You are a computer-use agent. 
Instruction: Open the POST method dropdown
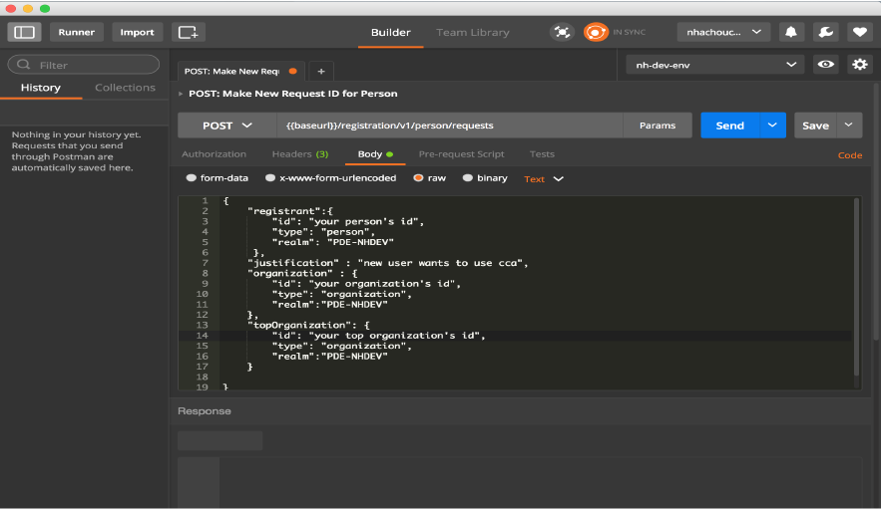point(227,126)
